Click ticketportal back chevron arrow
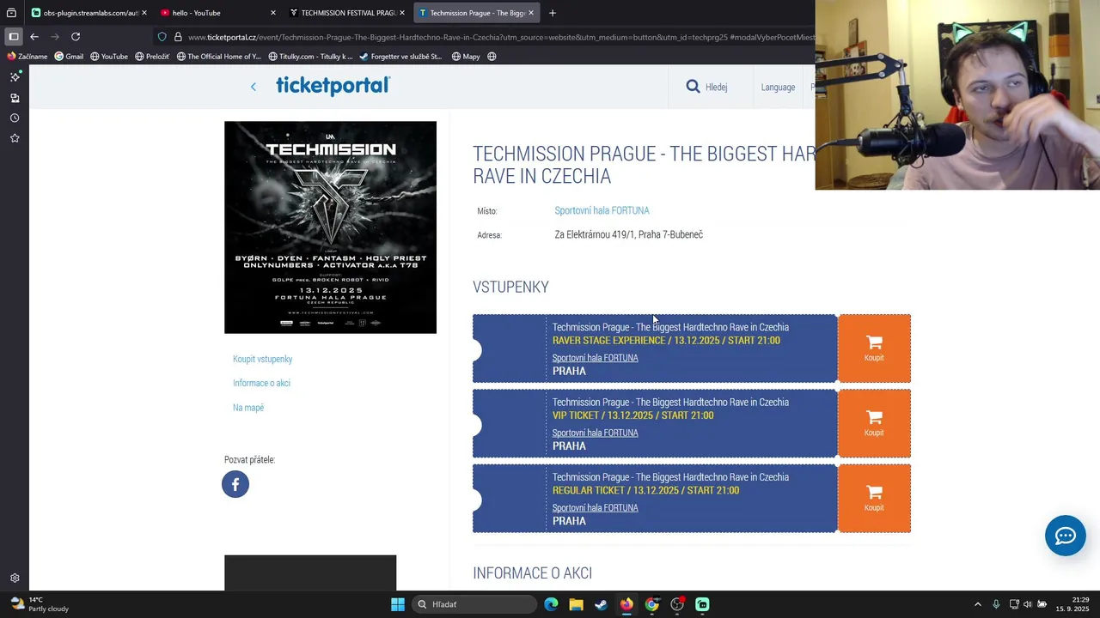The image size is (1100, 618). pos(254,87)
